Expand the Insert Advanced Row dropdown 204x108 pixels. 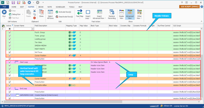point(105,18)
